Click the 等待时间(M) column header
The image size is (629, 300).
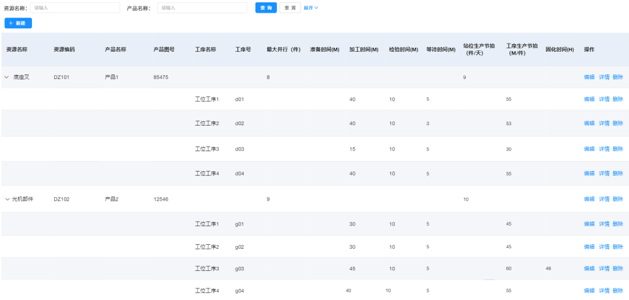pyautogui.click(x=441, y=49)
